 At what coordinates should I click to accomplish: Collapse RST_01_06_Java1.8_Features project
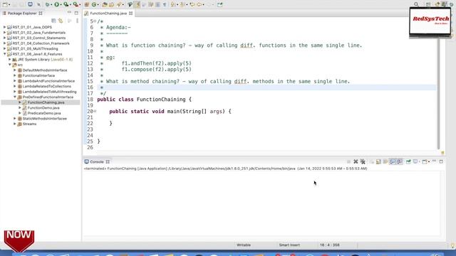click(4, 54)
